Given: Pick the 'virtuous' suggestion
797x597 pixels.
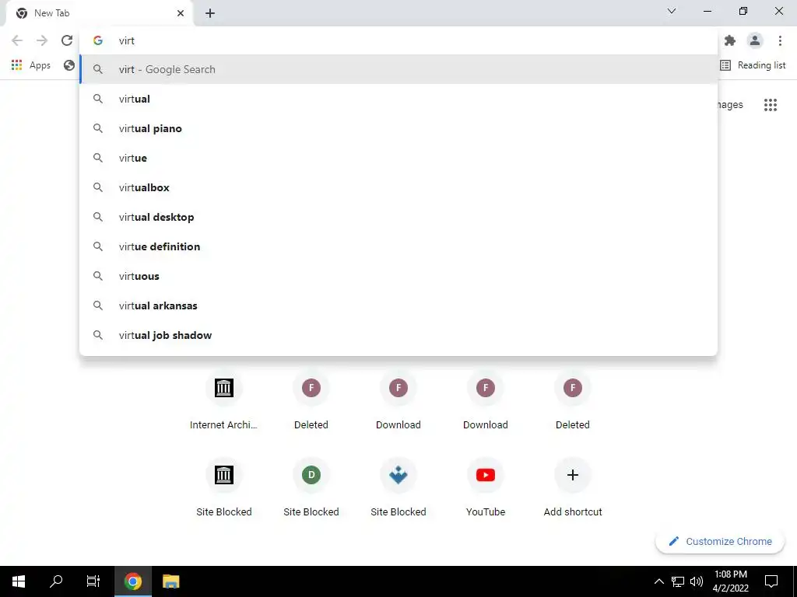Looking at the screenshot, I should coord(398,276).
